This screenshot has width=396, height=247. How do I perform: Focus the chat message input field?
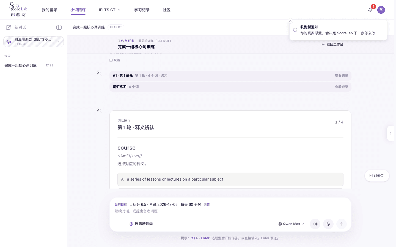click(230, 211)
